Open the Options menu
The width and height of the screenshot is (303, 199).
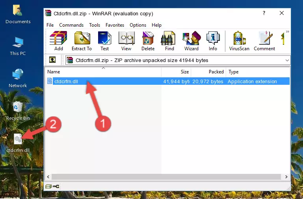click(x=138, y=25)
